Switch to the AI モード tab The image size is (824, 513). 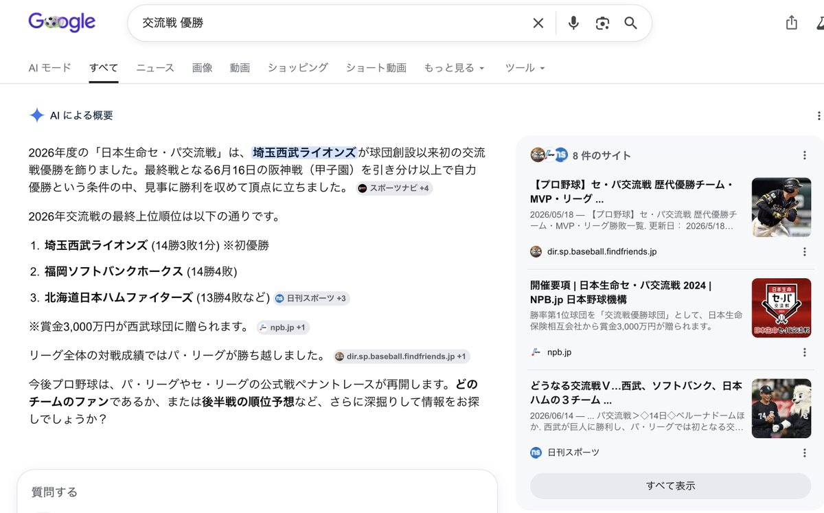click(x=49, y=68)
